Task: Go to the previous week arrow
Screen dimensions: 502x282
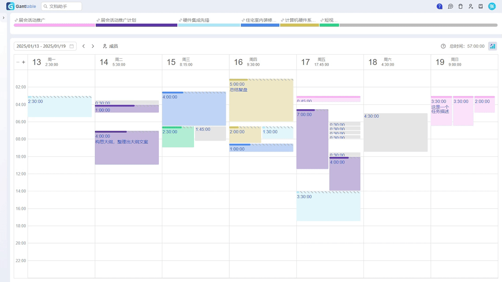Action: tap(83, 46)
